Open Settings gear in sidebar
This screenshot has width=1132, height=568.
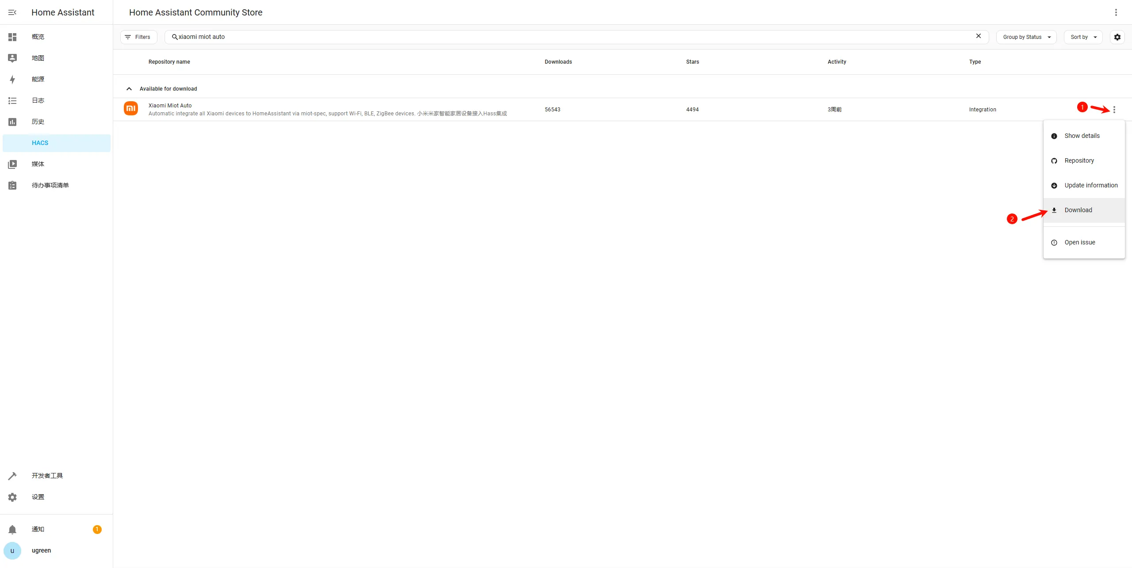click(x=12, y=497)
